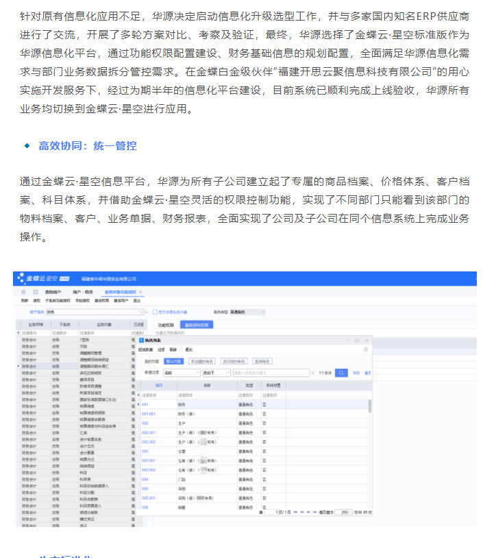Click 查询权限 in toolbar
The height and width of the screenshot is (558, 496).
[101, 301]
